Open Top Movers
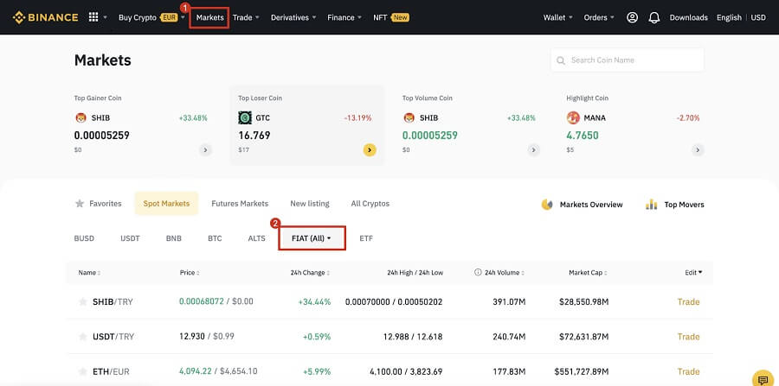779x386 pixels. click(x=674, y=204)
